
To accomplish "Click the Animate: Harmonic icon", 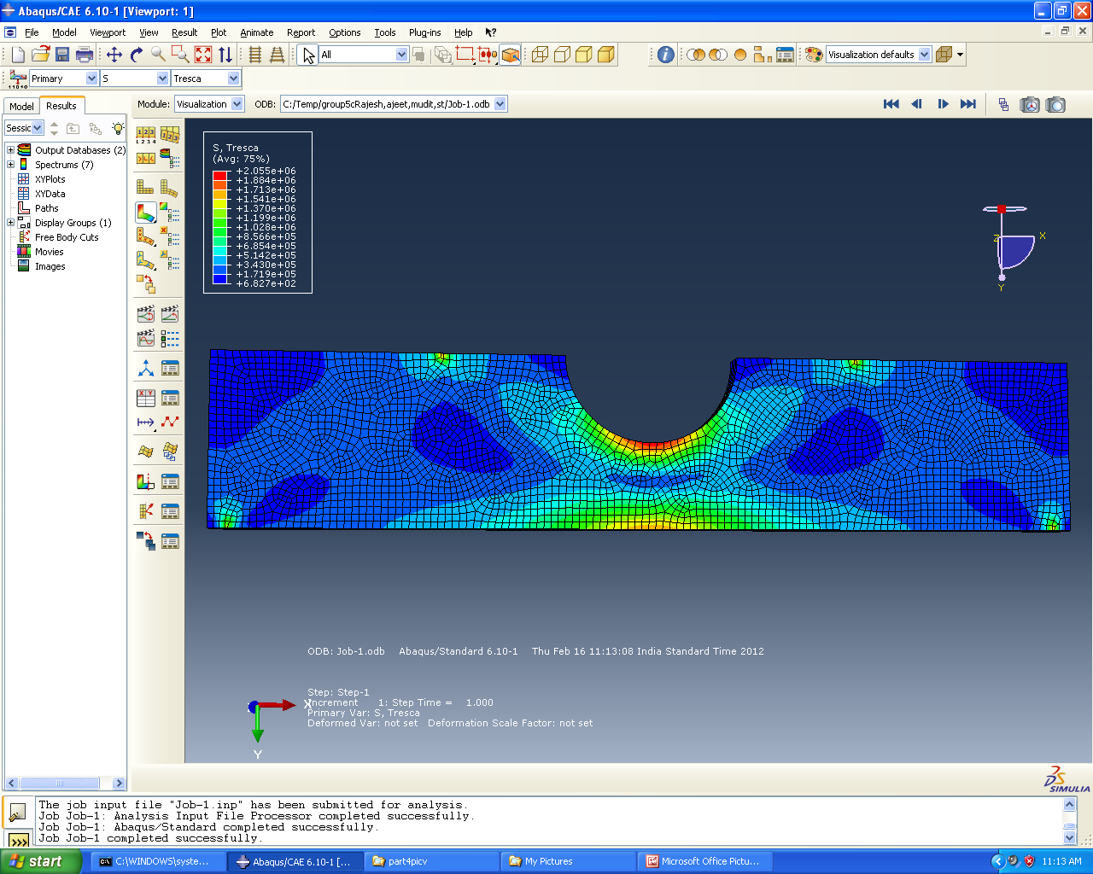I will point(146,338).
